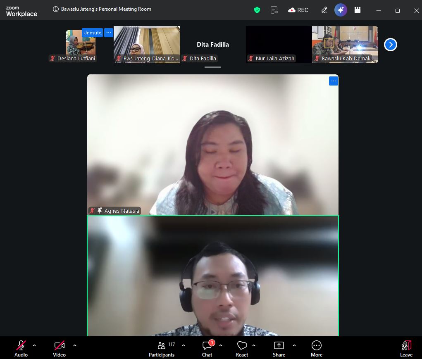
Task: Expand the Audio options caret
Action: (34, 345)
